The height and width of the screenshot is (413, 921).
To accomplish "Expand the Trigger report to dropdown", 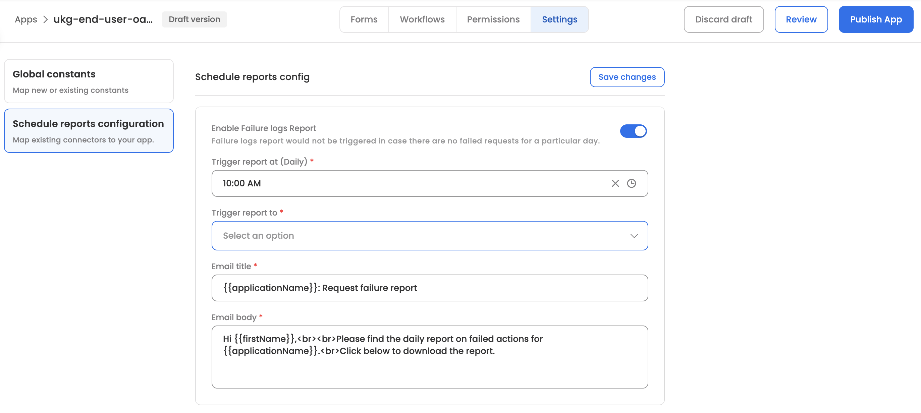I will click(x=429, y=235).
